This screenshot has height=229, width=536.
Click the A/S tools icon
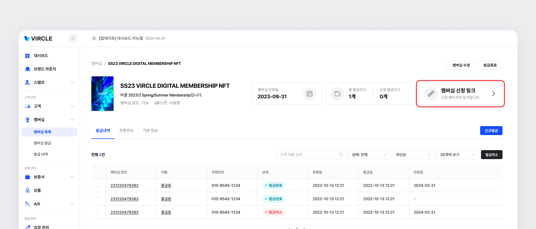tap(27, 204)
